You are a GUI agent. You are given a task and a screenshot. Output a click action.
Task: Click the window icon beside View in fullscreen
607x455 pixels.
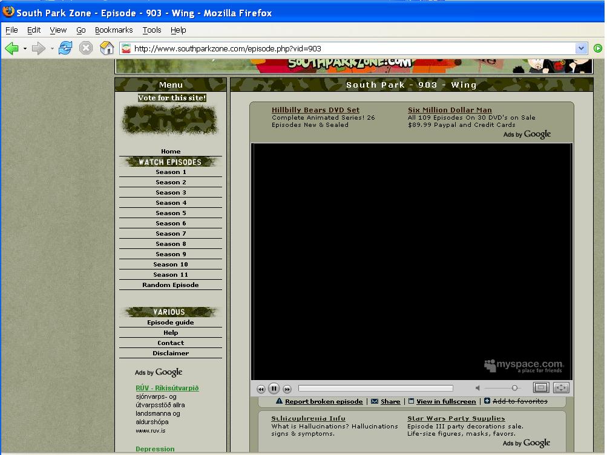[411, 401]
